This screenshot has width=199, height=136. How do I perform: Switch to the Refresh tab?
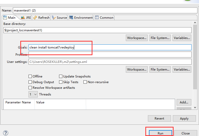tap(42, 18)
